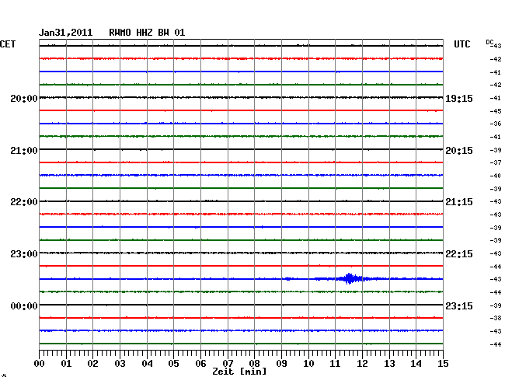Click minute tick label 15 on the time axis
This screenshot has height=384, width=505.
coord(443,364)
